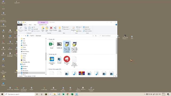Open the Windows Start menu
171x96 pixels.
pos(2,94)
